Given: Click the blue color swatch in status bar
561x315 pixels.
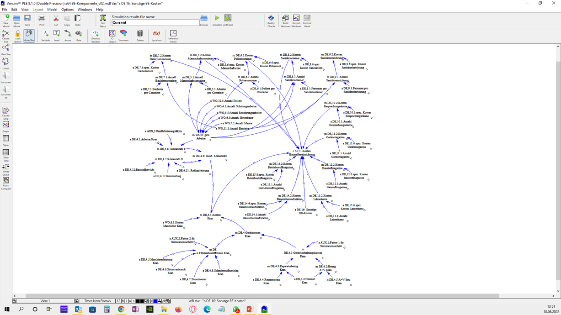Looking at the screenshot, I should click(x=155, y=301).
